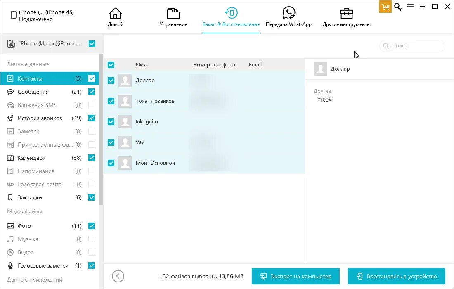Select the Мой Основной contact name
Screen dimensions: 454x289
[x=155, y=163]
